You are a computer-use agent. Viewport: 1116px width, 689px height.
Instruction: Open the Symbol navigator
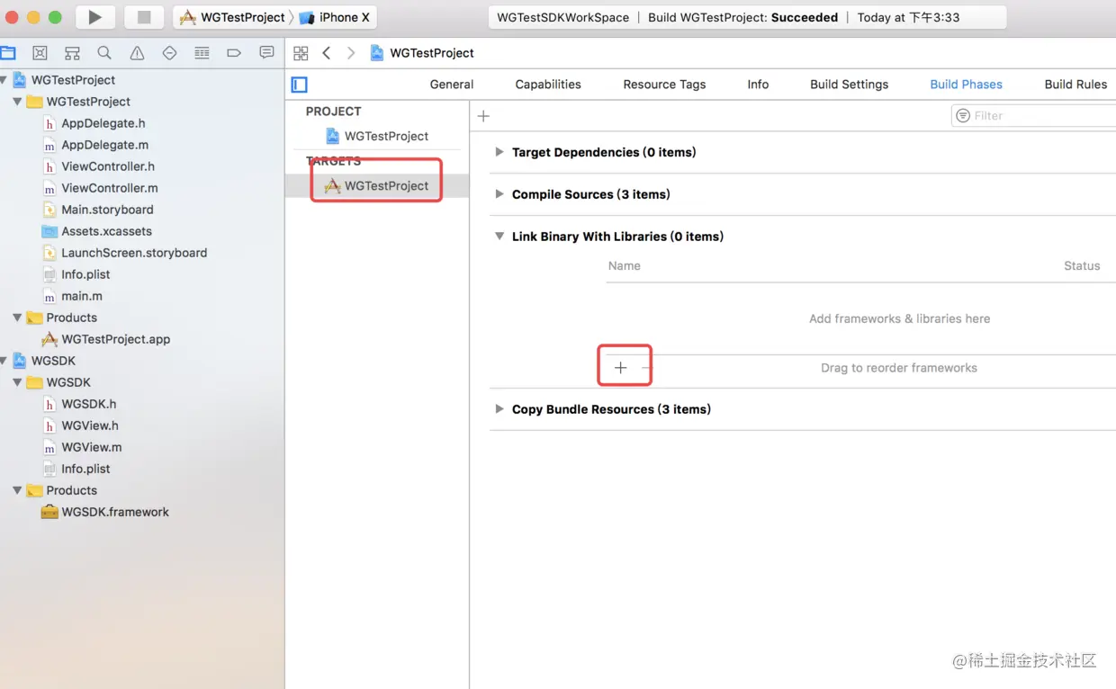coord(72,53)
